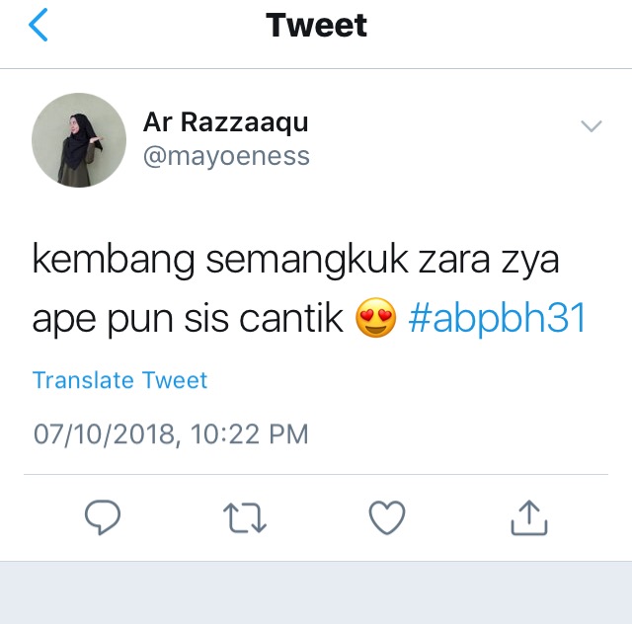Screen dimensions: 632x624
Task: Select the words 'zara zya' in tweet
Action: [x=489, y=262]
